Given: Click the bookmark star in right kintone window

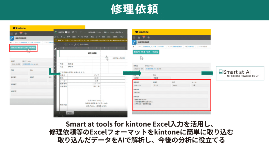Looking at the screenshot, I should [148, 37].
